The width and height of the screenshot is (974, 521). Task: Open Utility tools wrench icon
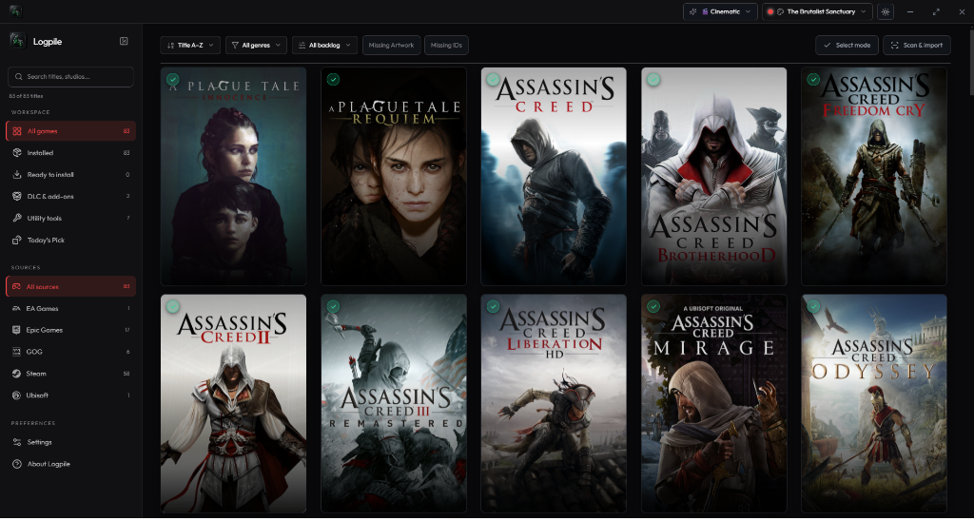click(17, 219)
